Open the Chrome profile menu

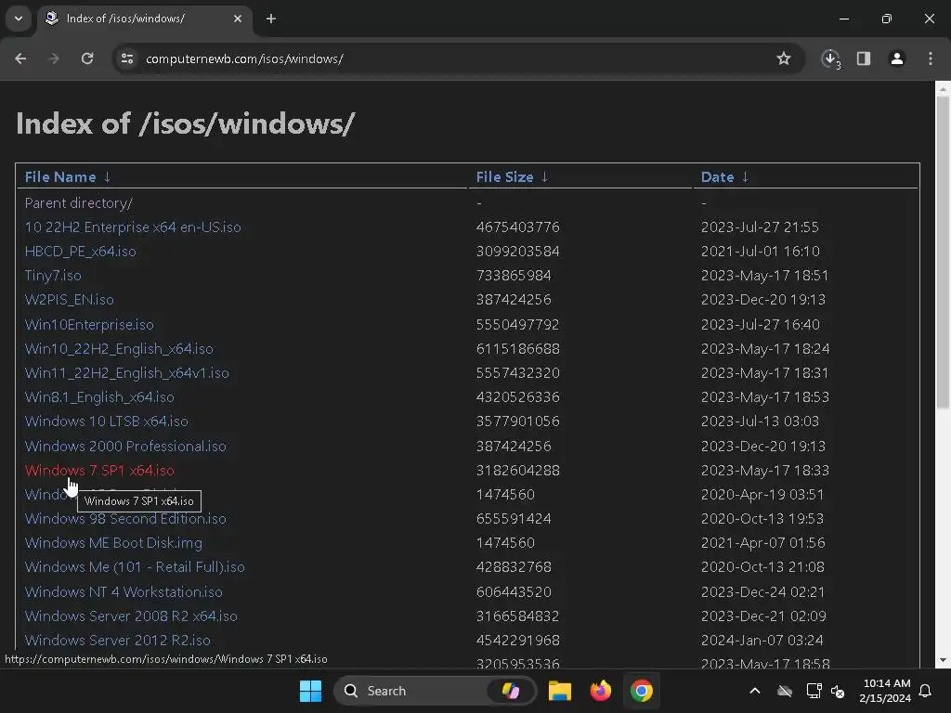coord(896,58)
